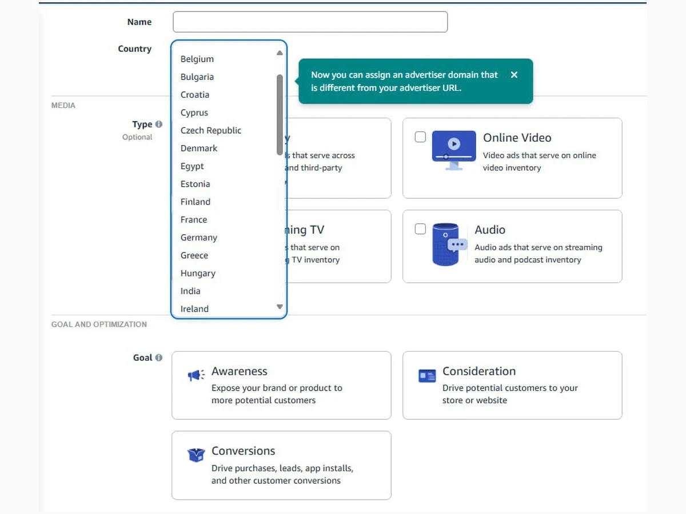Viewport: 686px width, 514px height.
Task: Click the Awareness megaphone icon
Action: [196, 375]
